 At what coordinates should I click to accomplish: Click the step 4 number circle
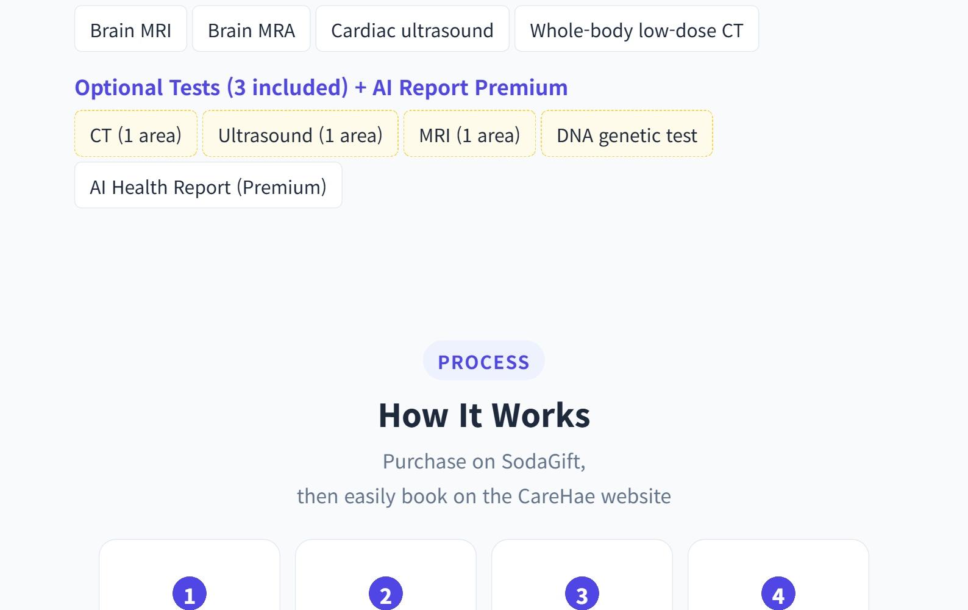point(778,594)
